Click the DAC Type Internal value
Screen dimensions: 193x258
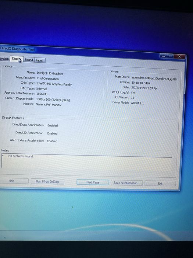[42, 89]
